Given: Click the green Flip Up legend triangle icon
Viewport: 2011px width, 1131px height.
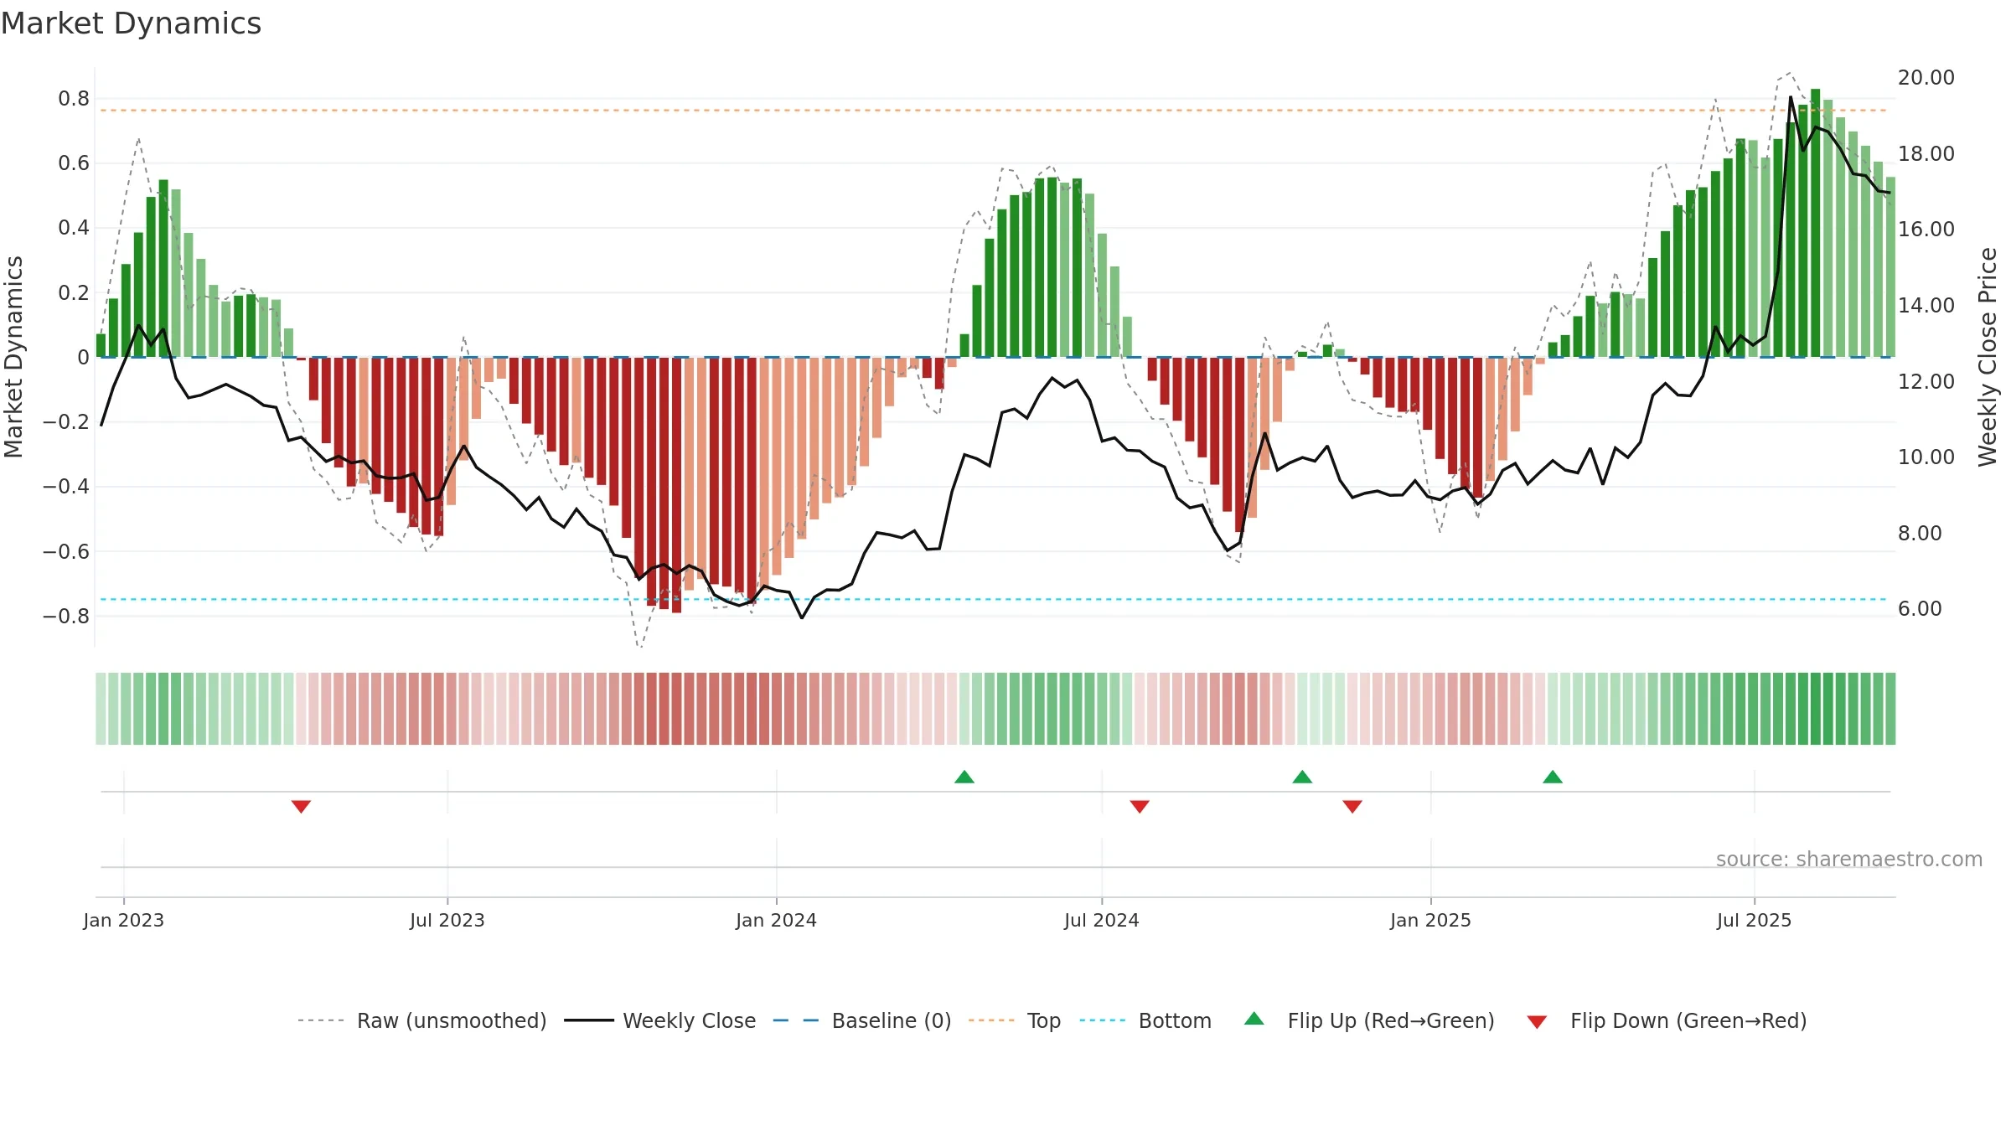Looking at the screenshot, I should [x=1254, y=1019].
